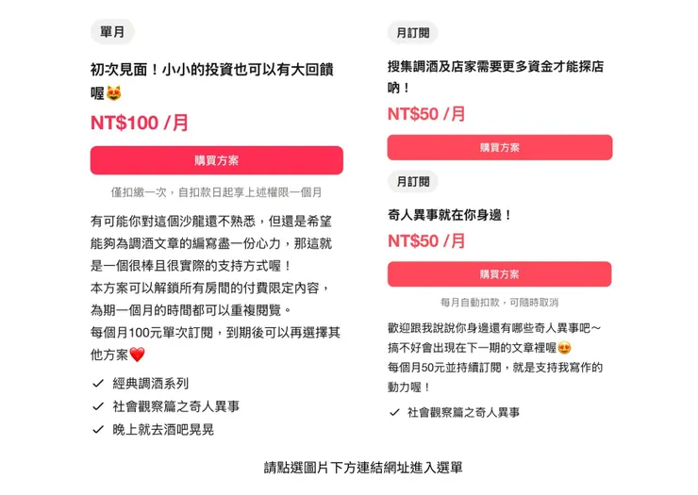Image resolution: width=698 pixels, height=495 pixels.
Task: Click the NT$50 /月 price under 搜集調酒
Action: (x=426, y=114)
